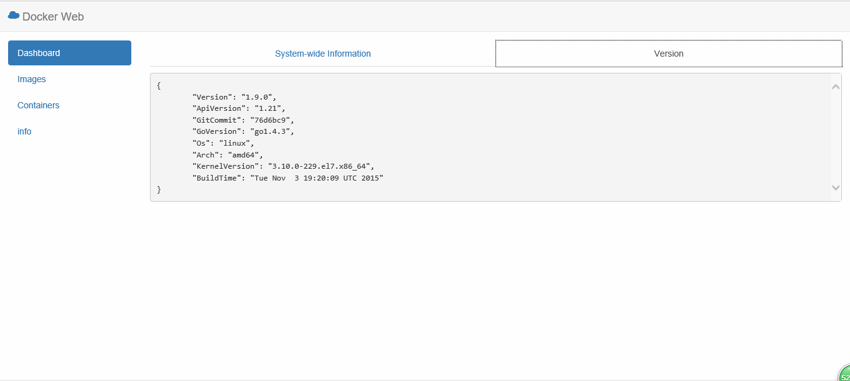Switch to System-wide Information tab
This screenshot has width=850, height=381.
tap(323, 54)
